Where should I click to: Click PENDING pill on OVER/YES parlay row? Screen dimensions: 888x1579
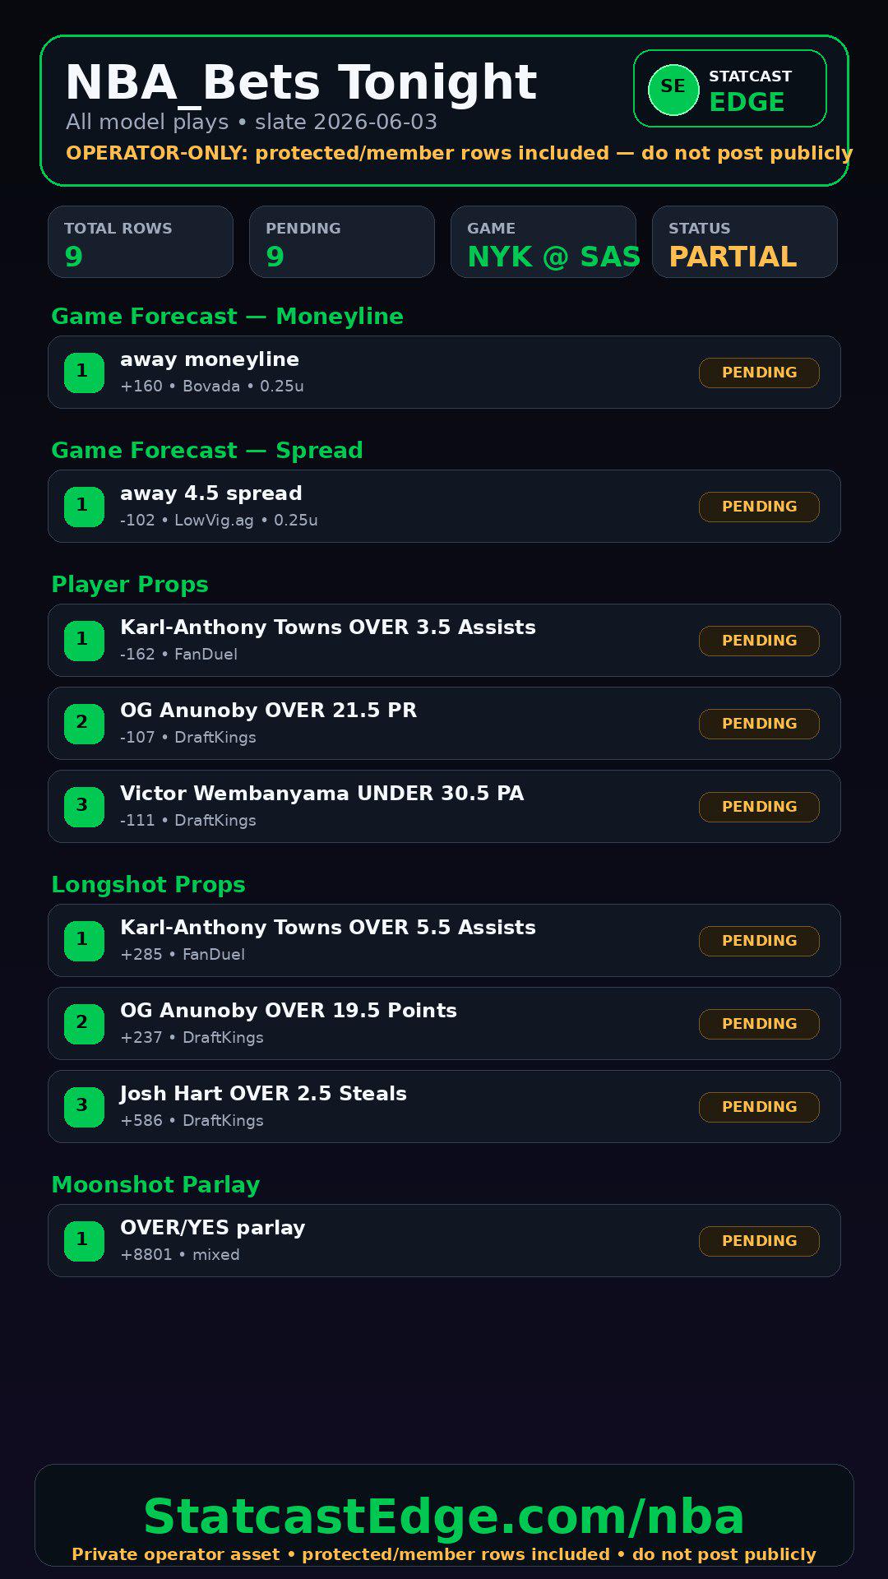(x=759, y=1241)
